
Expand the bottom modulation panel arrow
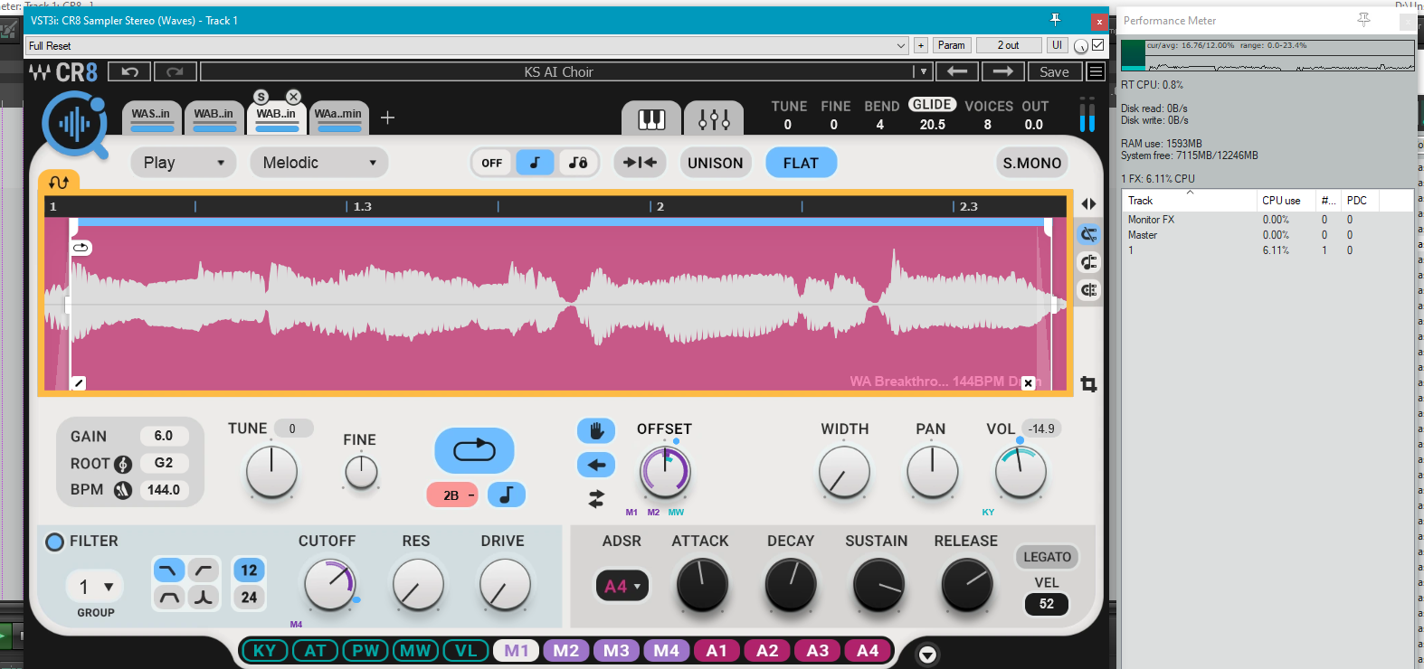click(927, 655)
